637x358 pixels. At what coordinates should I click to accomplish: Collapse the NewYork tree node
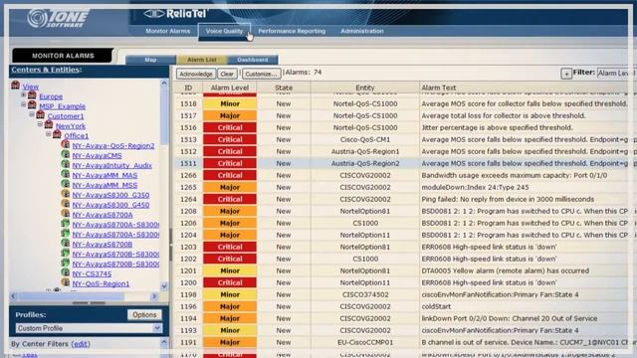40,124
